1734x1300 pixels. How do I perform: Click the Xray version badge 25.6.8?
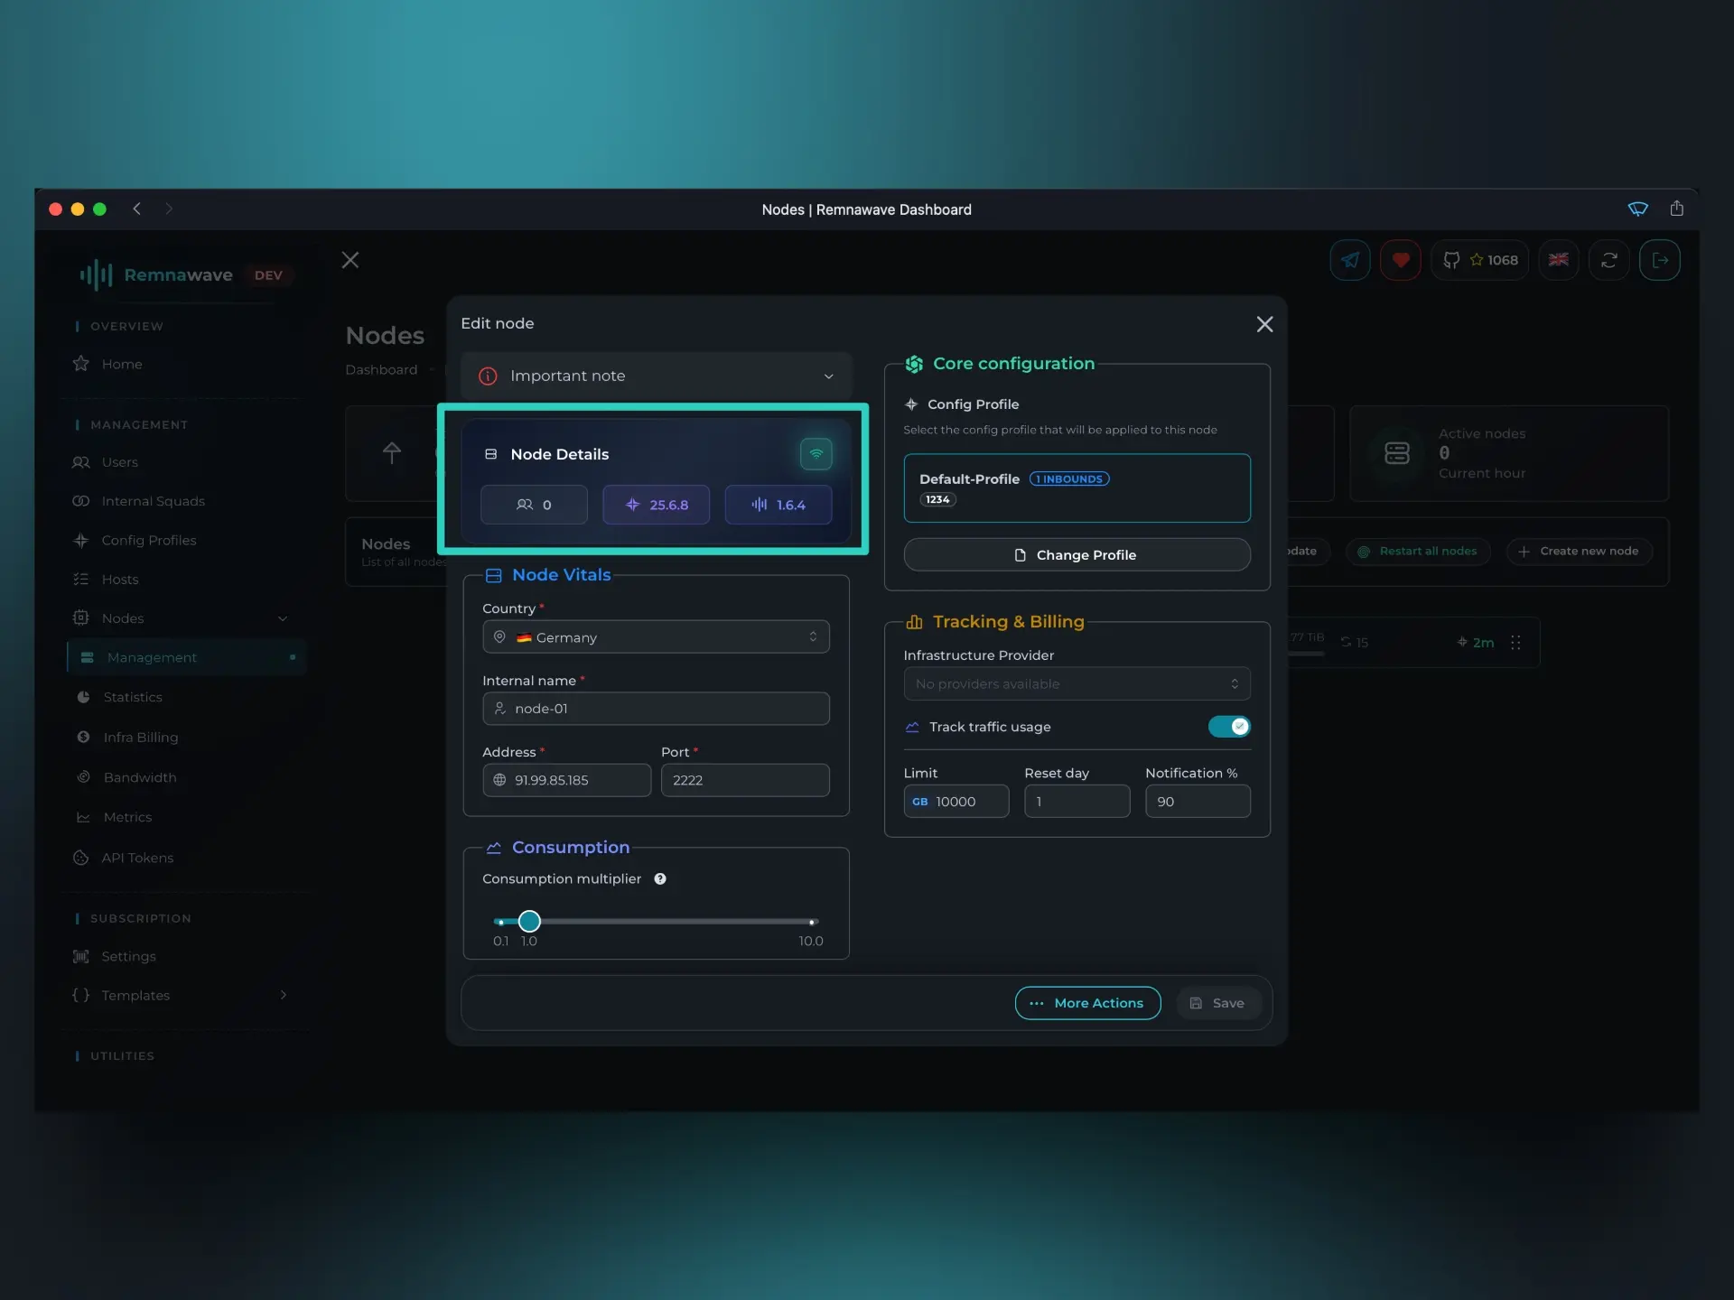coord(656,505)
